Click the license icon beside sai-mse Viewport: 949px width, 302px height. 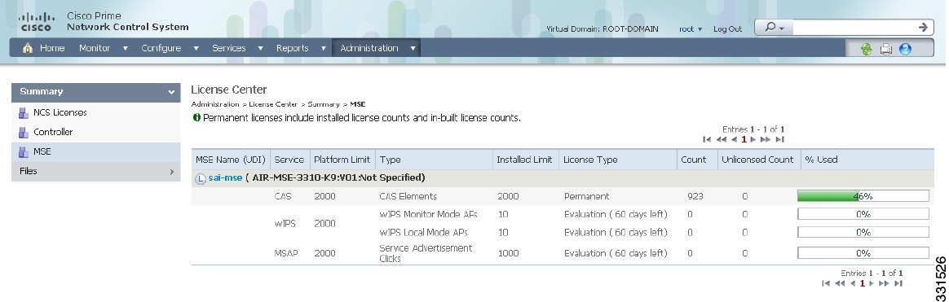pos(201,178)
